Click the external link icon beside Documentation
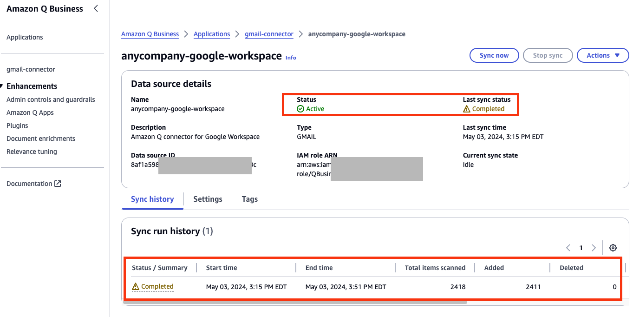 click(x=58, y=184)
